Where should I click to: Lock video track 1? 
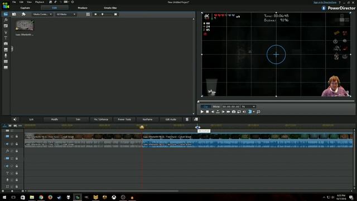(17, 136)
